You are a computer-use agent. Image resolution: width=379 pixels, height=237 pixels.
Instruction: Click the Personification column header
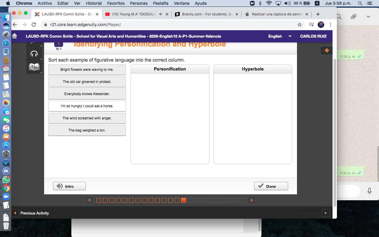pos(170,69)
